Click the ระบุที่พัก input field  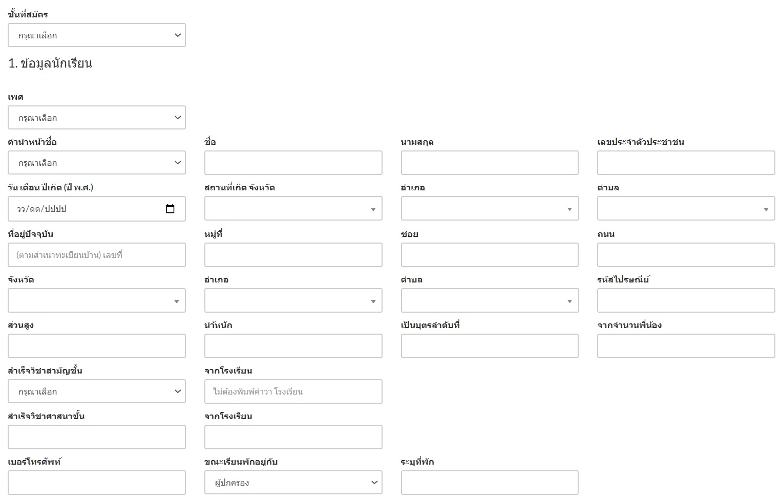[490, 483]
